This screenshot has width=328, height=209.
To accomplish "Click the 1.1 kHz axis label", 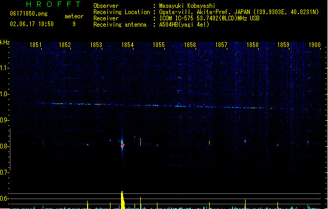I will [x=4, y=68].
